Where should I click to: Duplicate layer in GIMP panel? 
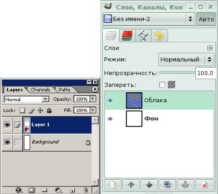[x=167, y=185]
